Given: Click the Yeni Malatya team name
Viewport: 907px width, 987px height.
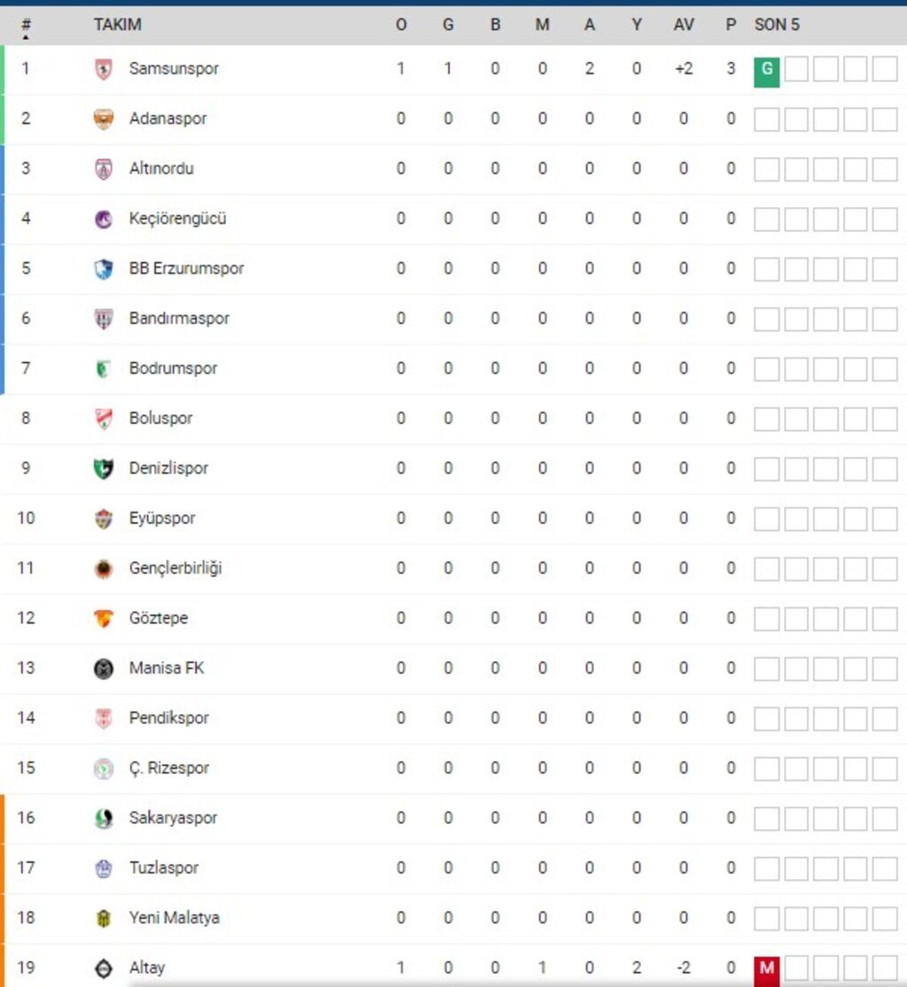Looking at the screenshot, I should tap(174, 918).
